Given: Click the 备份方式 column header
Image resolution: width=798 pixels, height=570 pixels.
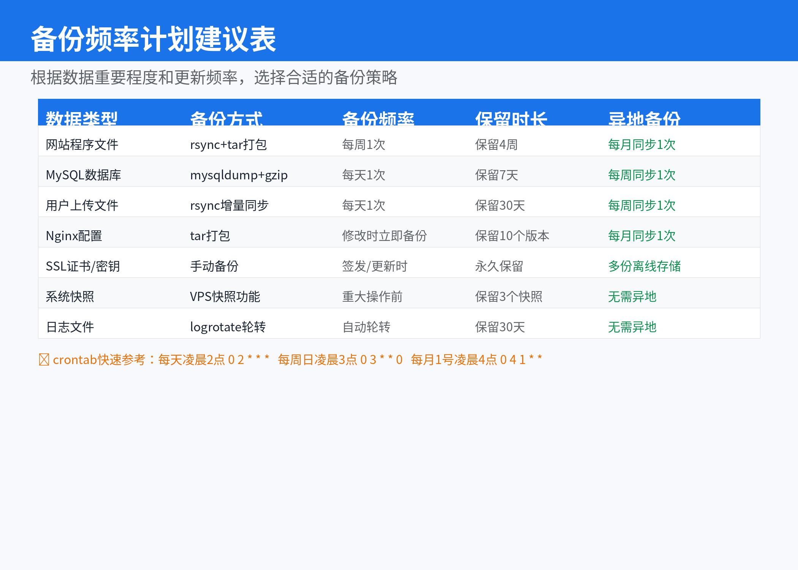Looking at the screenshot, I should tap(226, 118).
